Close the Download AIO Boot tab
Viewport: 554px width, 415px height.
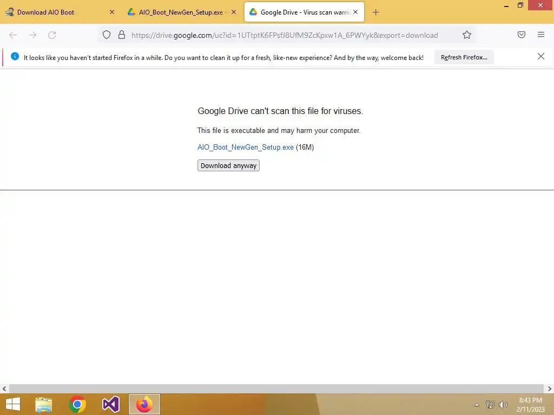(111, 12)
